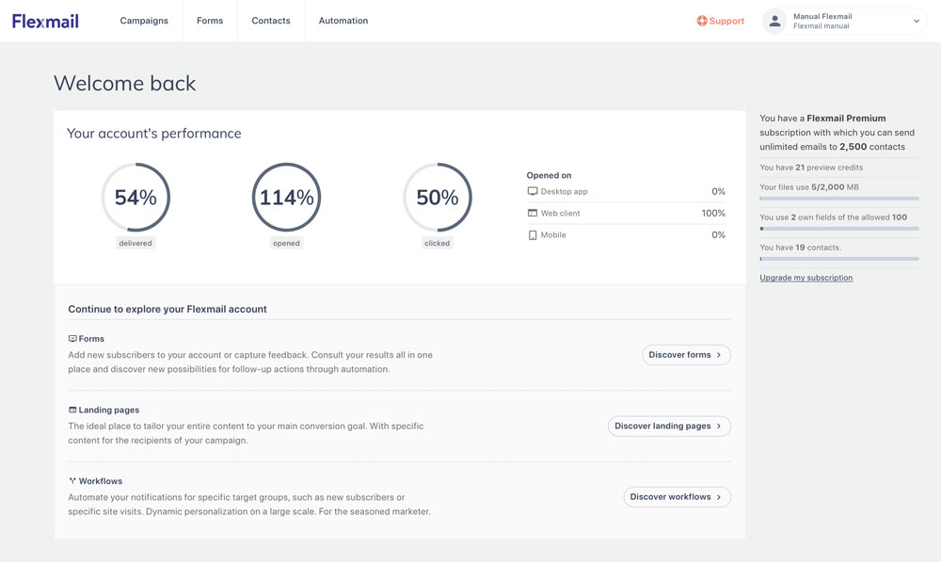
Task: Click the Desktop app monitor icon
Action: pyautogui.click(x=533, y=191)
